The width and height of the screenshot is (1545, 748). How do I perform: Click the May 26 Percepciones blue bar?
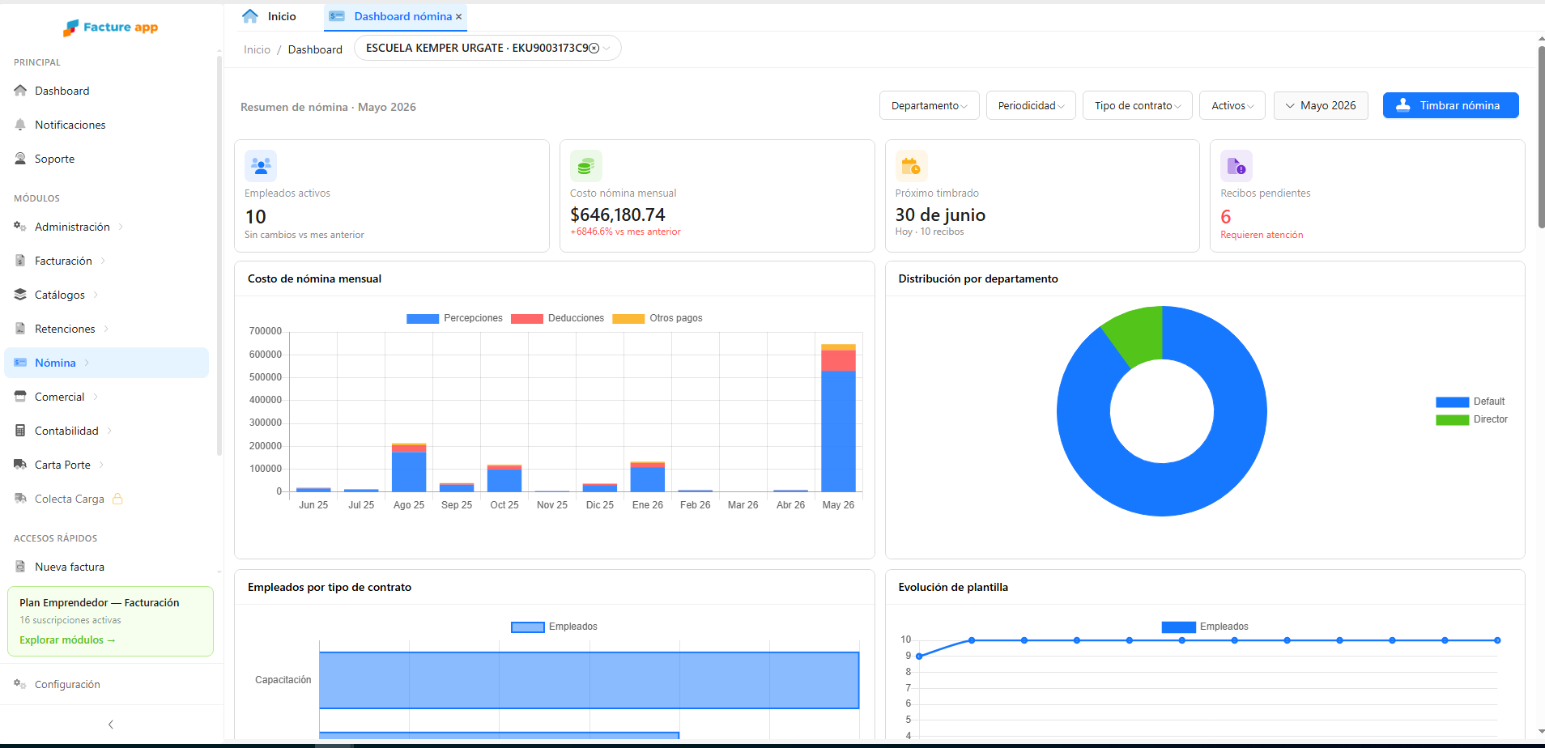tap(838, 431)
